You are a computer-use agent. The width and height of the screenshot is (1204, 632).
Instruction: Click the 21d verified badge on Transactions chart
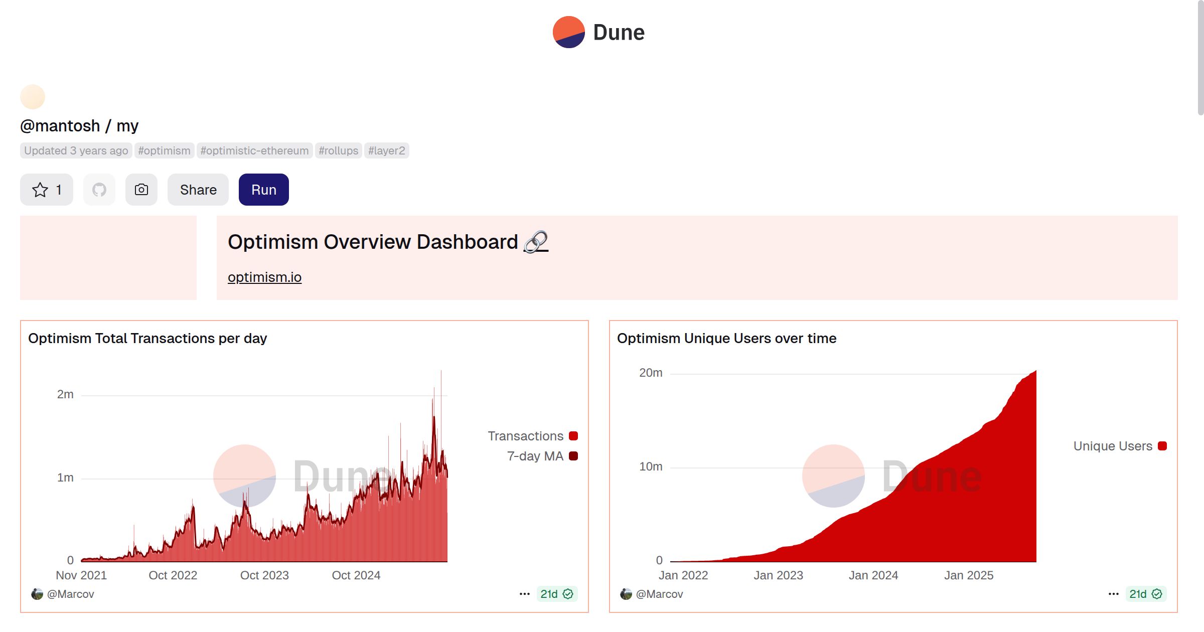coord(557,594)
